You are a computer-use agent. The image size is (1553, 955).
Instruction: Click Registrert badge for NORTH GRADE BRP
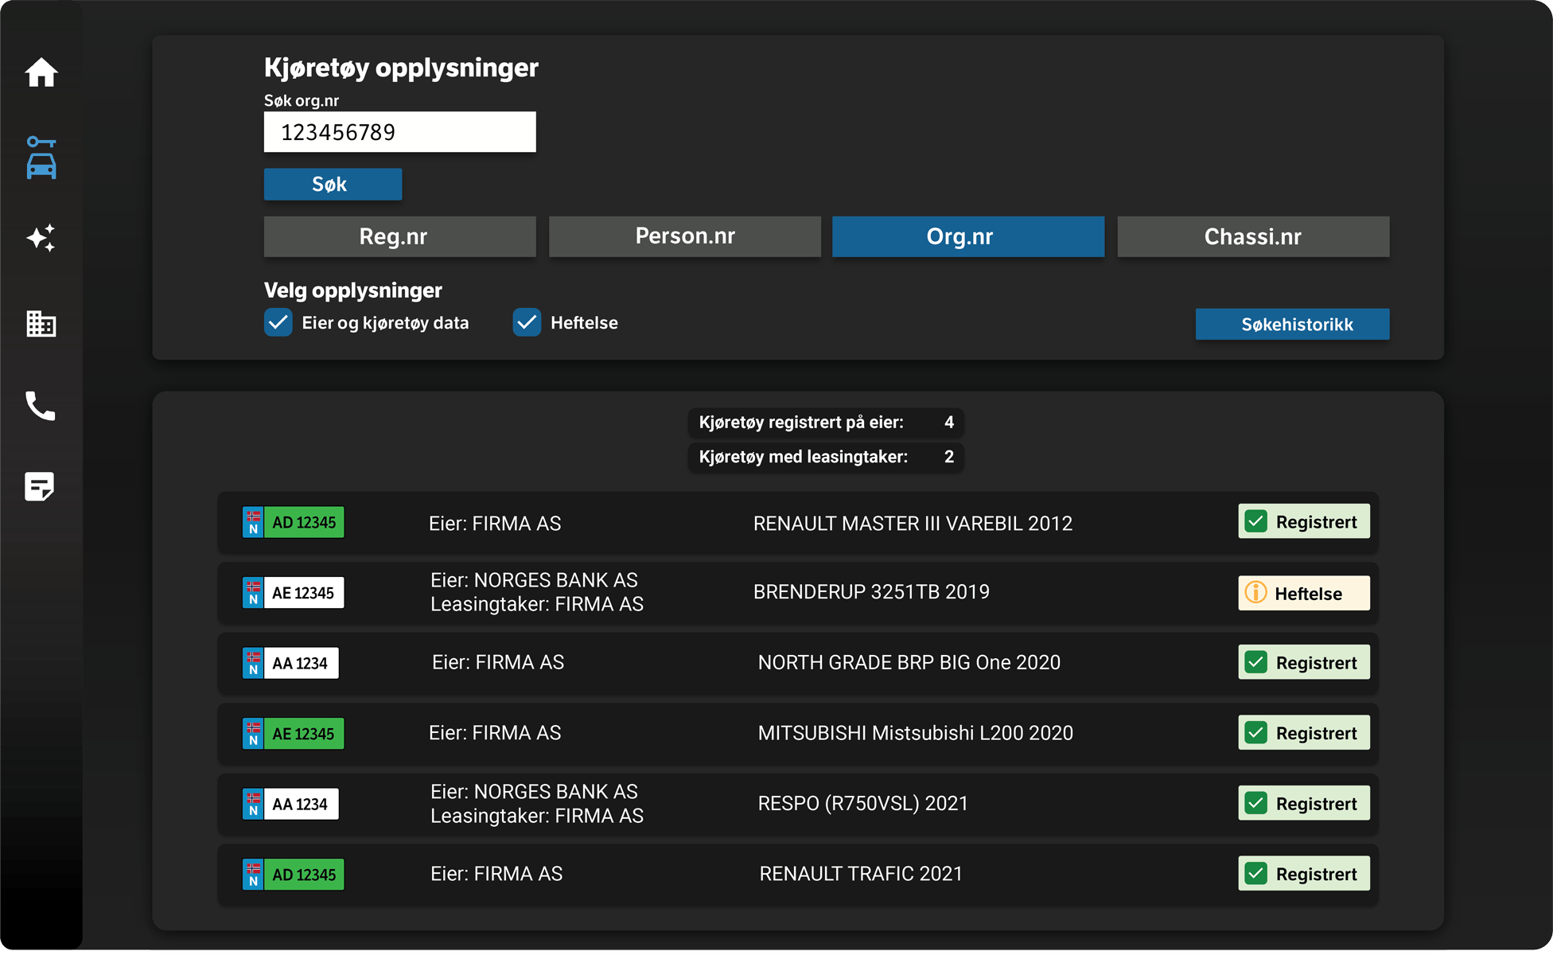(1304, 662)
